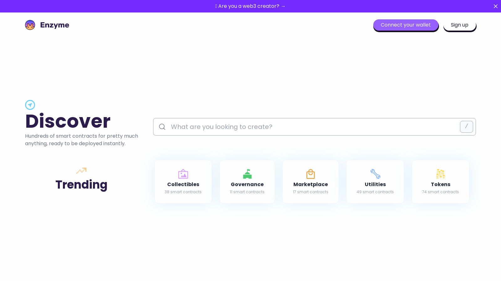The height and width of the screenshot is (281, 501).
Task: Focus the 'What are you looking to create?' search field
Action: (314, 127)
